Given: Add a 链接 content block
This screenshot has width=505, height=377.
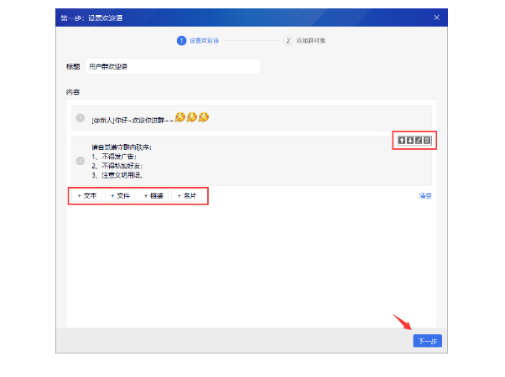Looking at the screenshot, I should (x=154, y=195).
